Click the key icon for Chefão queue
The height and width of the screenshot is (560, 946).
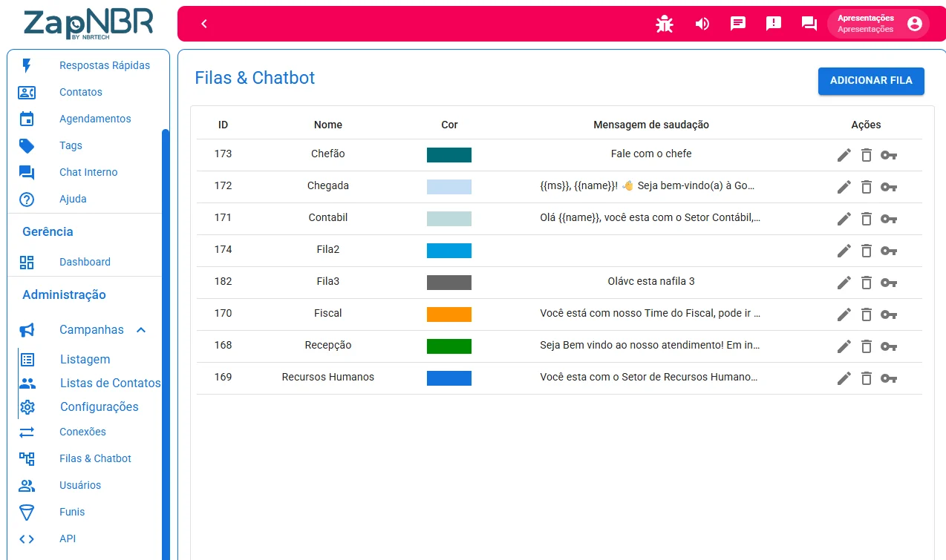(889, 155)
